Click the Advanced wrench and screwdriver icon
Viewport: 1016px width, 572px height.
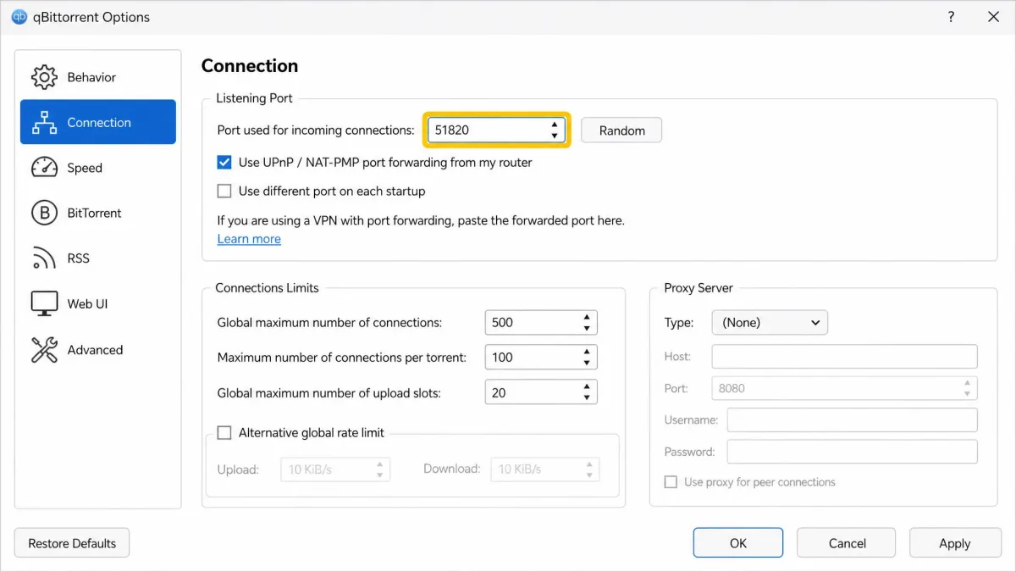pos(44,350)
